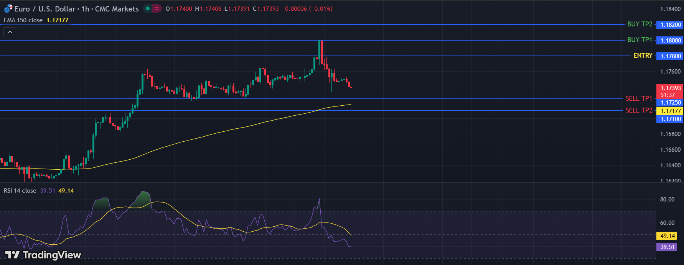
Task: Select the SELL TP1 line label
Action: (x=639, y=98)
